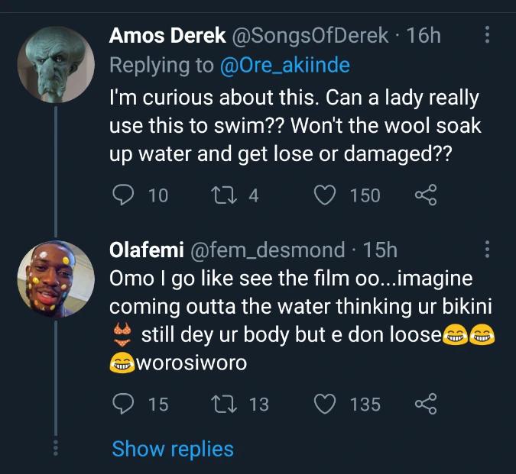
Task: Click the Olafemi display name
Action: 147,250
